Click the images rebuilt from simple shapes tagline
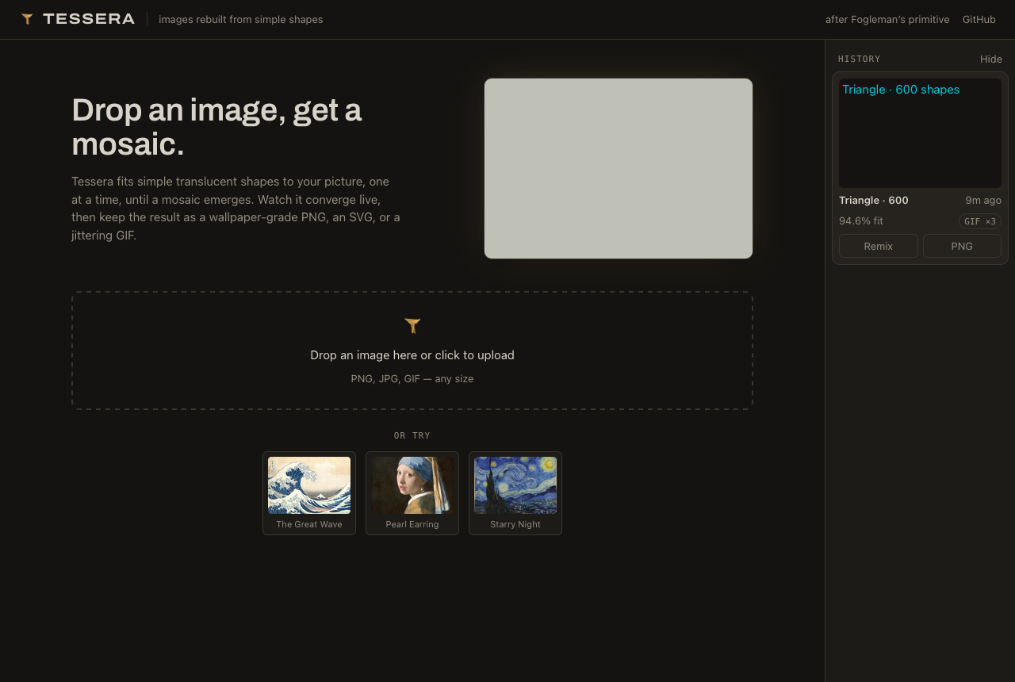 pos(241,19)
